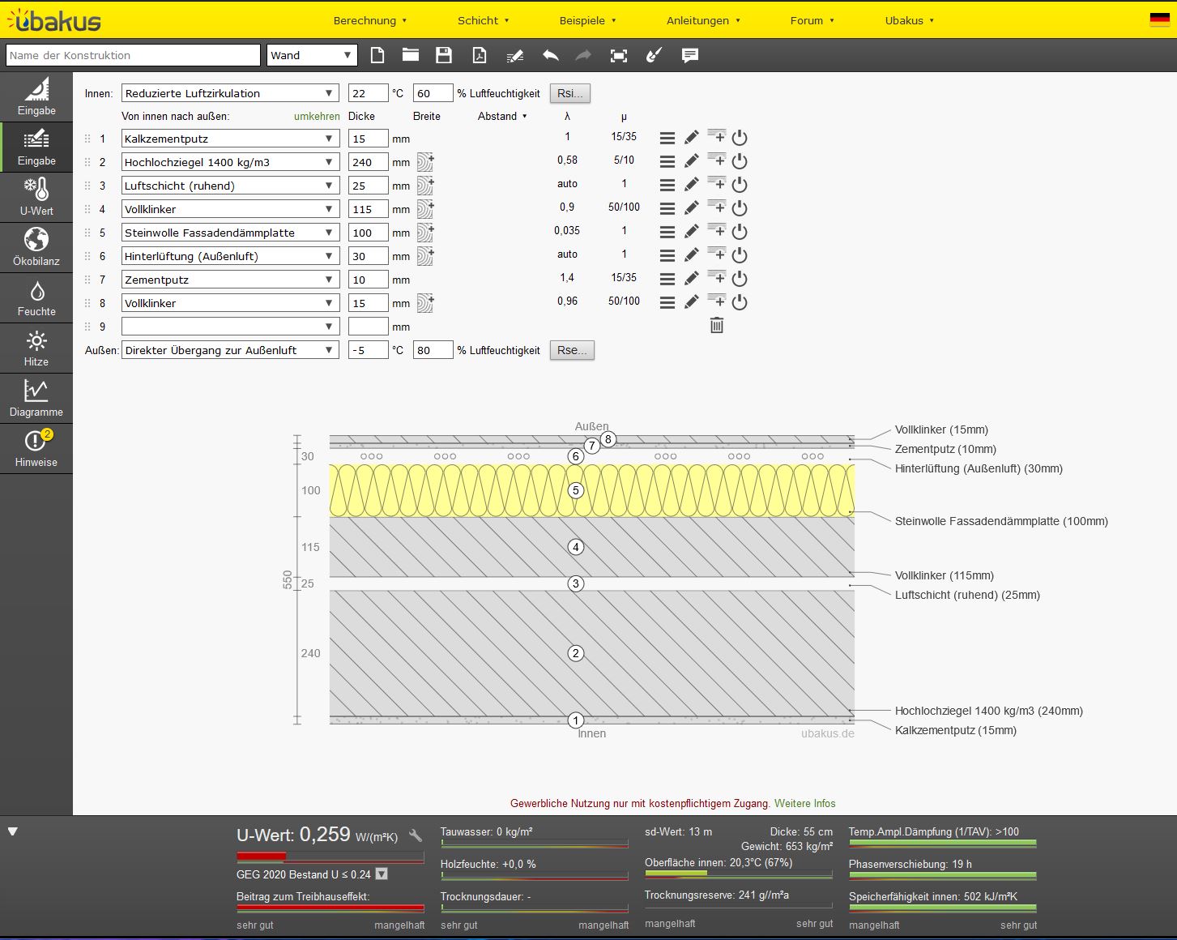This screenshot has width=1177, height=940.
Task: Toggle power icon for the Steinwolle Fassadendämmplatte layer
Action: click(x=739, y=232)
